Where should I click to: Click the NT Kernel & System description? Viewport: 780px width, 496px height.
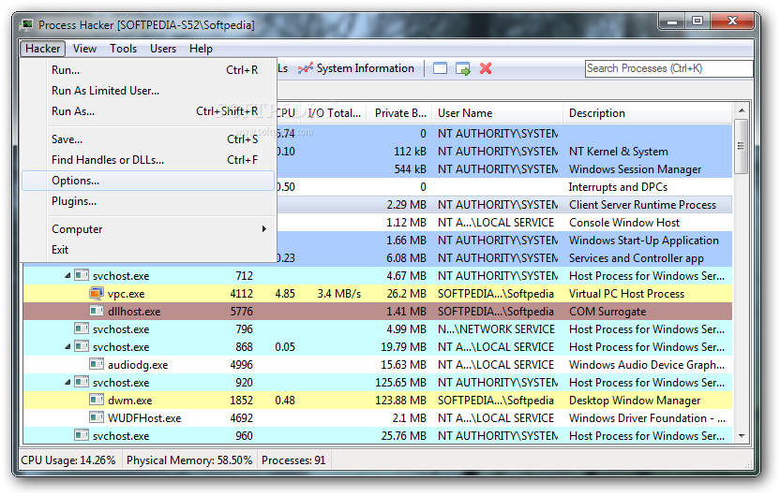click(619, 152)
